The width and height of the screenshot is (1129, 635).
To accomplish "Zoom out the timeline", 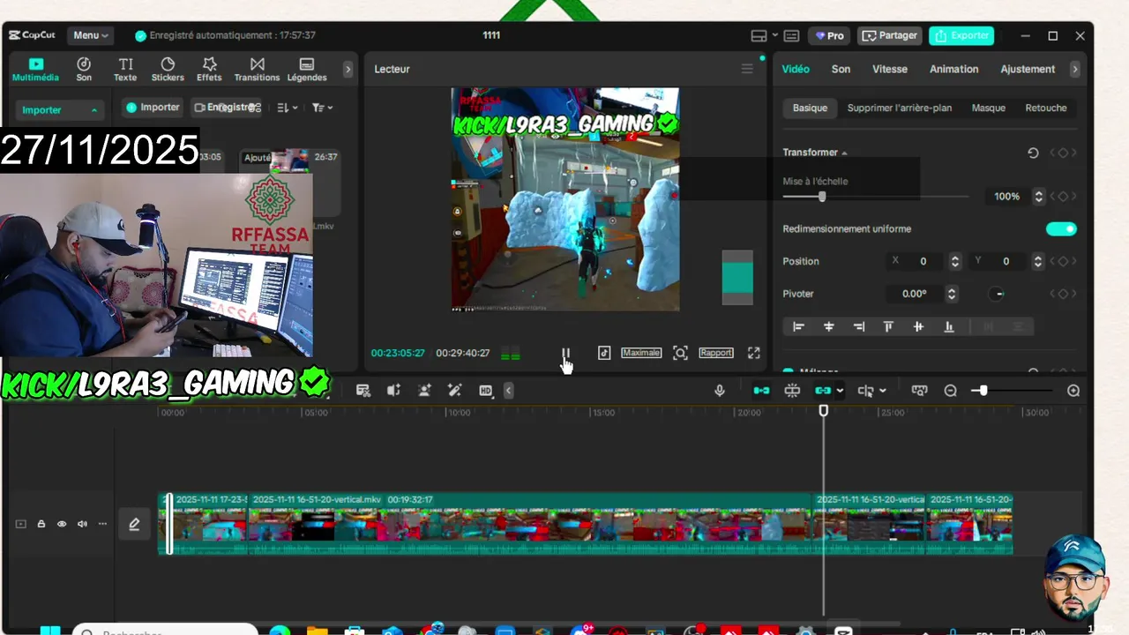I will [950, 391].
